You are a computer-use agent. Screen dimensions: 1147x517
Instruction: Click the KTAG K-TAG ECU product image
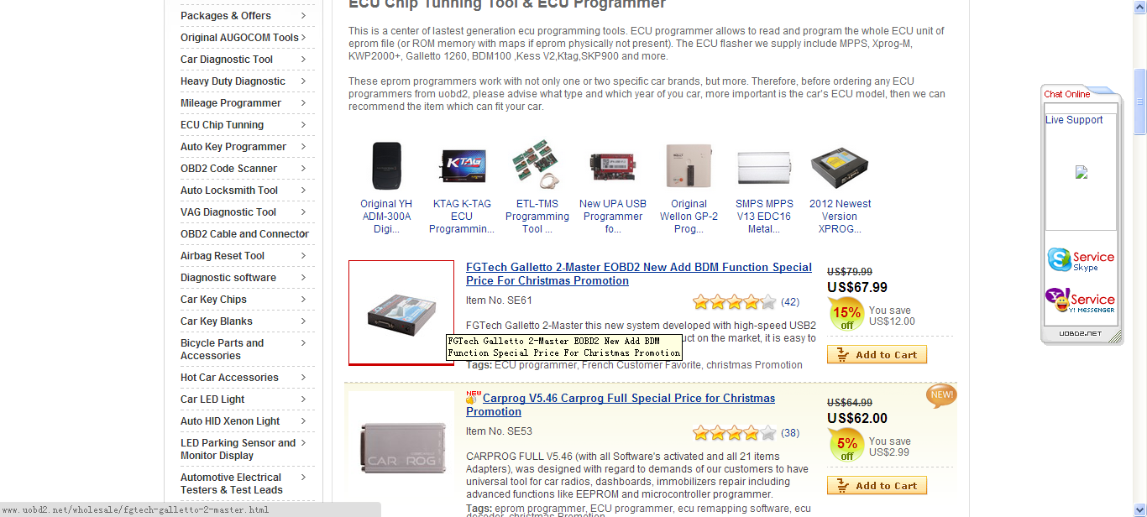(x=462, y=166)
